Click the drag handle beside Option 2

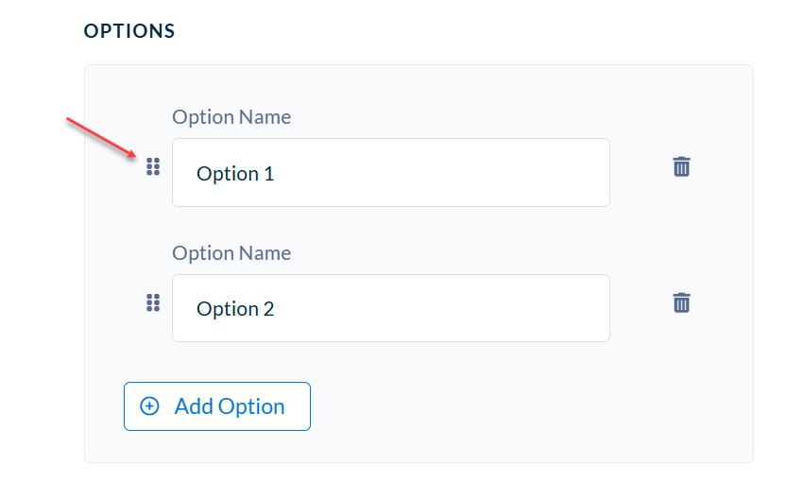[x=153, y=302]
